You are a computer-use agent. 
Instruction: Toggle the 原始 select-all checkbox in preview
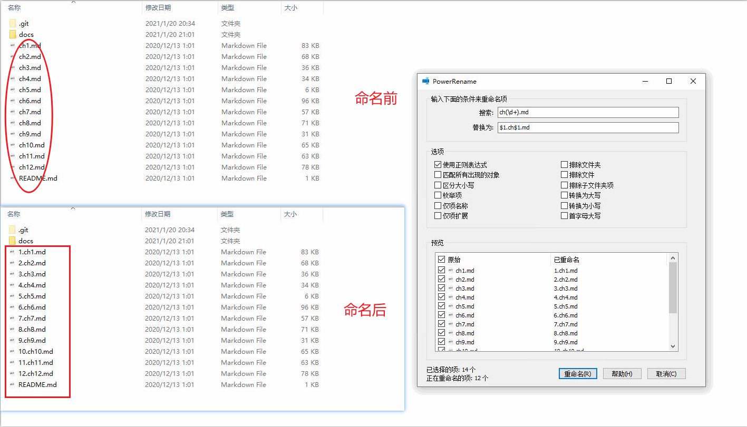[x=441, y=260]
